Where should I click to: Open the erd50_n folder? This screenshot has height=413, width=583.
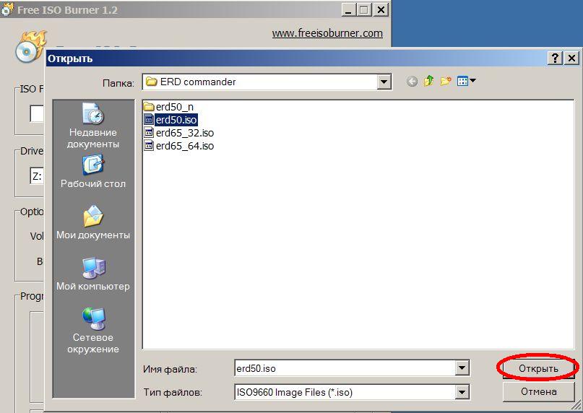174,107
